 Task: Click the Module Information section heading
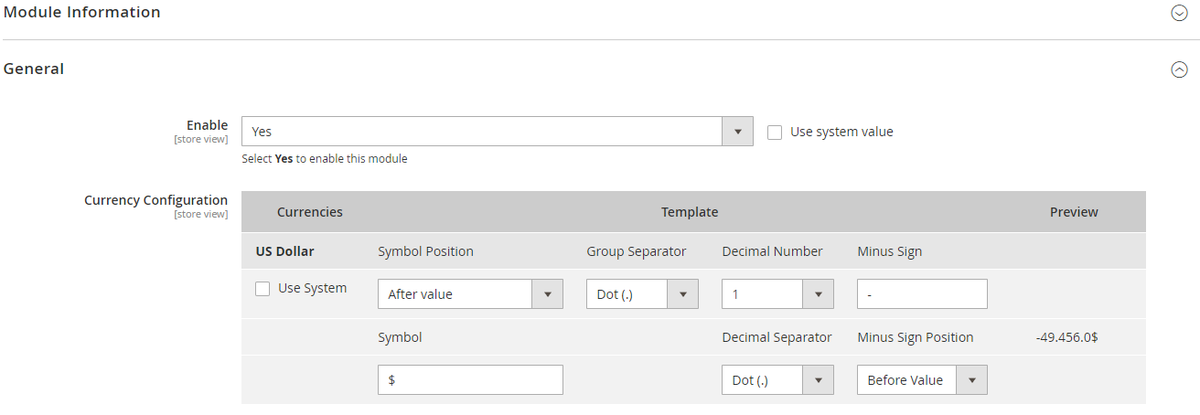pyautogui.click(x=82, y=12)
